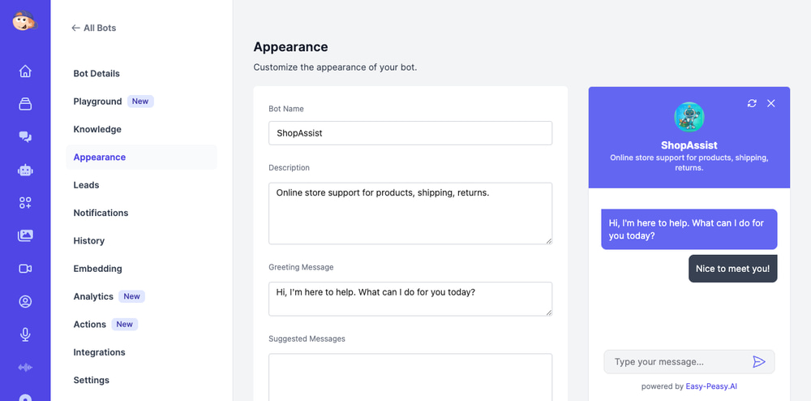Select the Playground menu item
This screenshot has width=811, height=401.
[97, 101]
